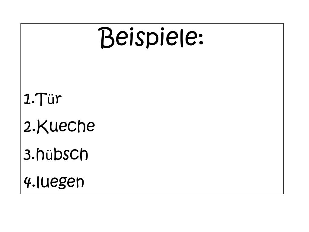Select the word "hübsch" in item three
Viewport: 309px width, 232px height.
pyautogui.click(x=62, y=154)
